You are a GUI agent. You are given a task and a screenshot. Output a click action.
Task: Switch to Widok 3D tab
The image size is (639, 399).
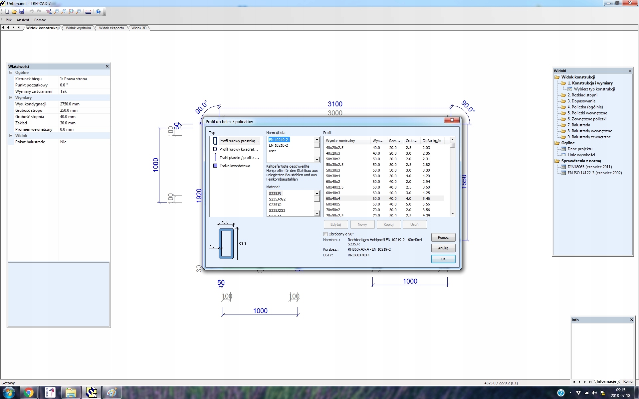tap(139, 28)
